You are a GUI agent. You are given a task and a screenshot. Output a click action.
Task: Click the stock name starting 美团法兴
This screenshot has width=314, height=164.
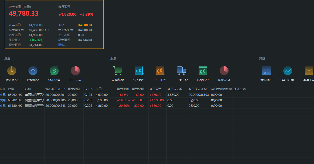(x=34, y=95)
